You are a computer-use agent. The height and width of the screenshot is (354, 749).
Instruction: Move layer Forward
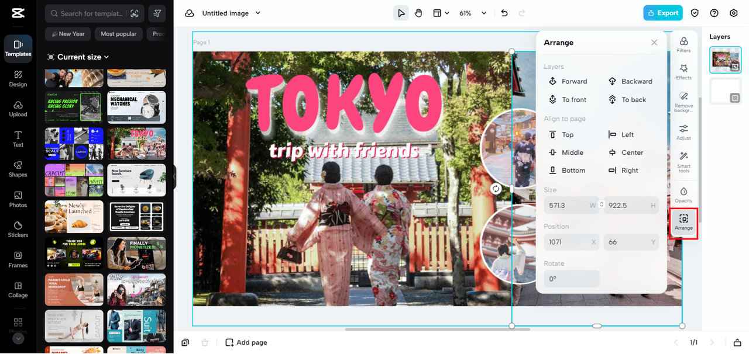point(568,81)
